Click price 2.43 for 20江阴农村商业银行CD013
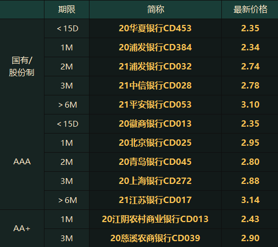The height and width of the screenshot is (247, 278). 250,219
